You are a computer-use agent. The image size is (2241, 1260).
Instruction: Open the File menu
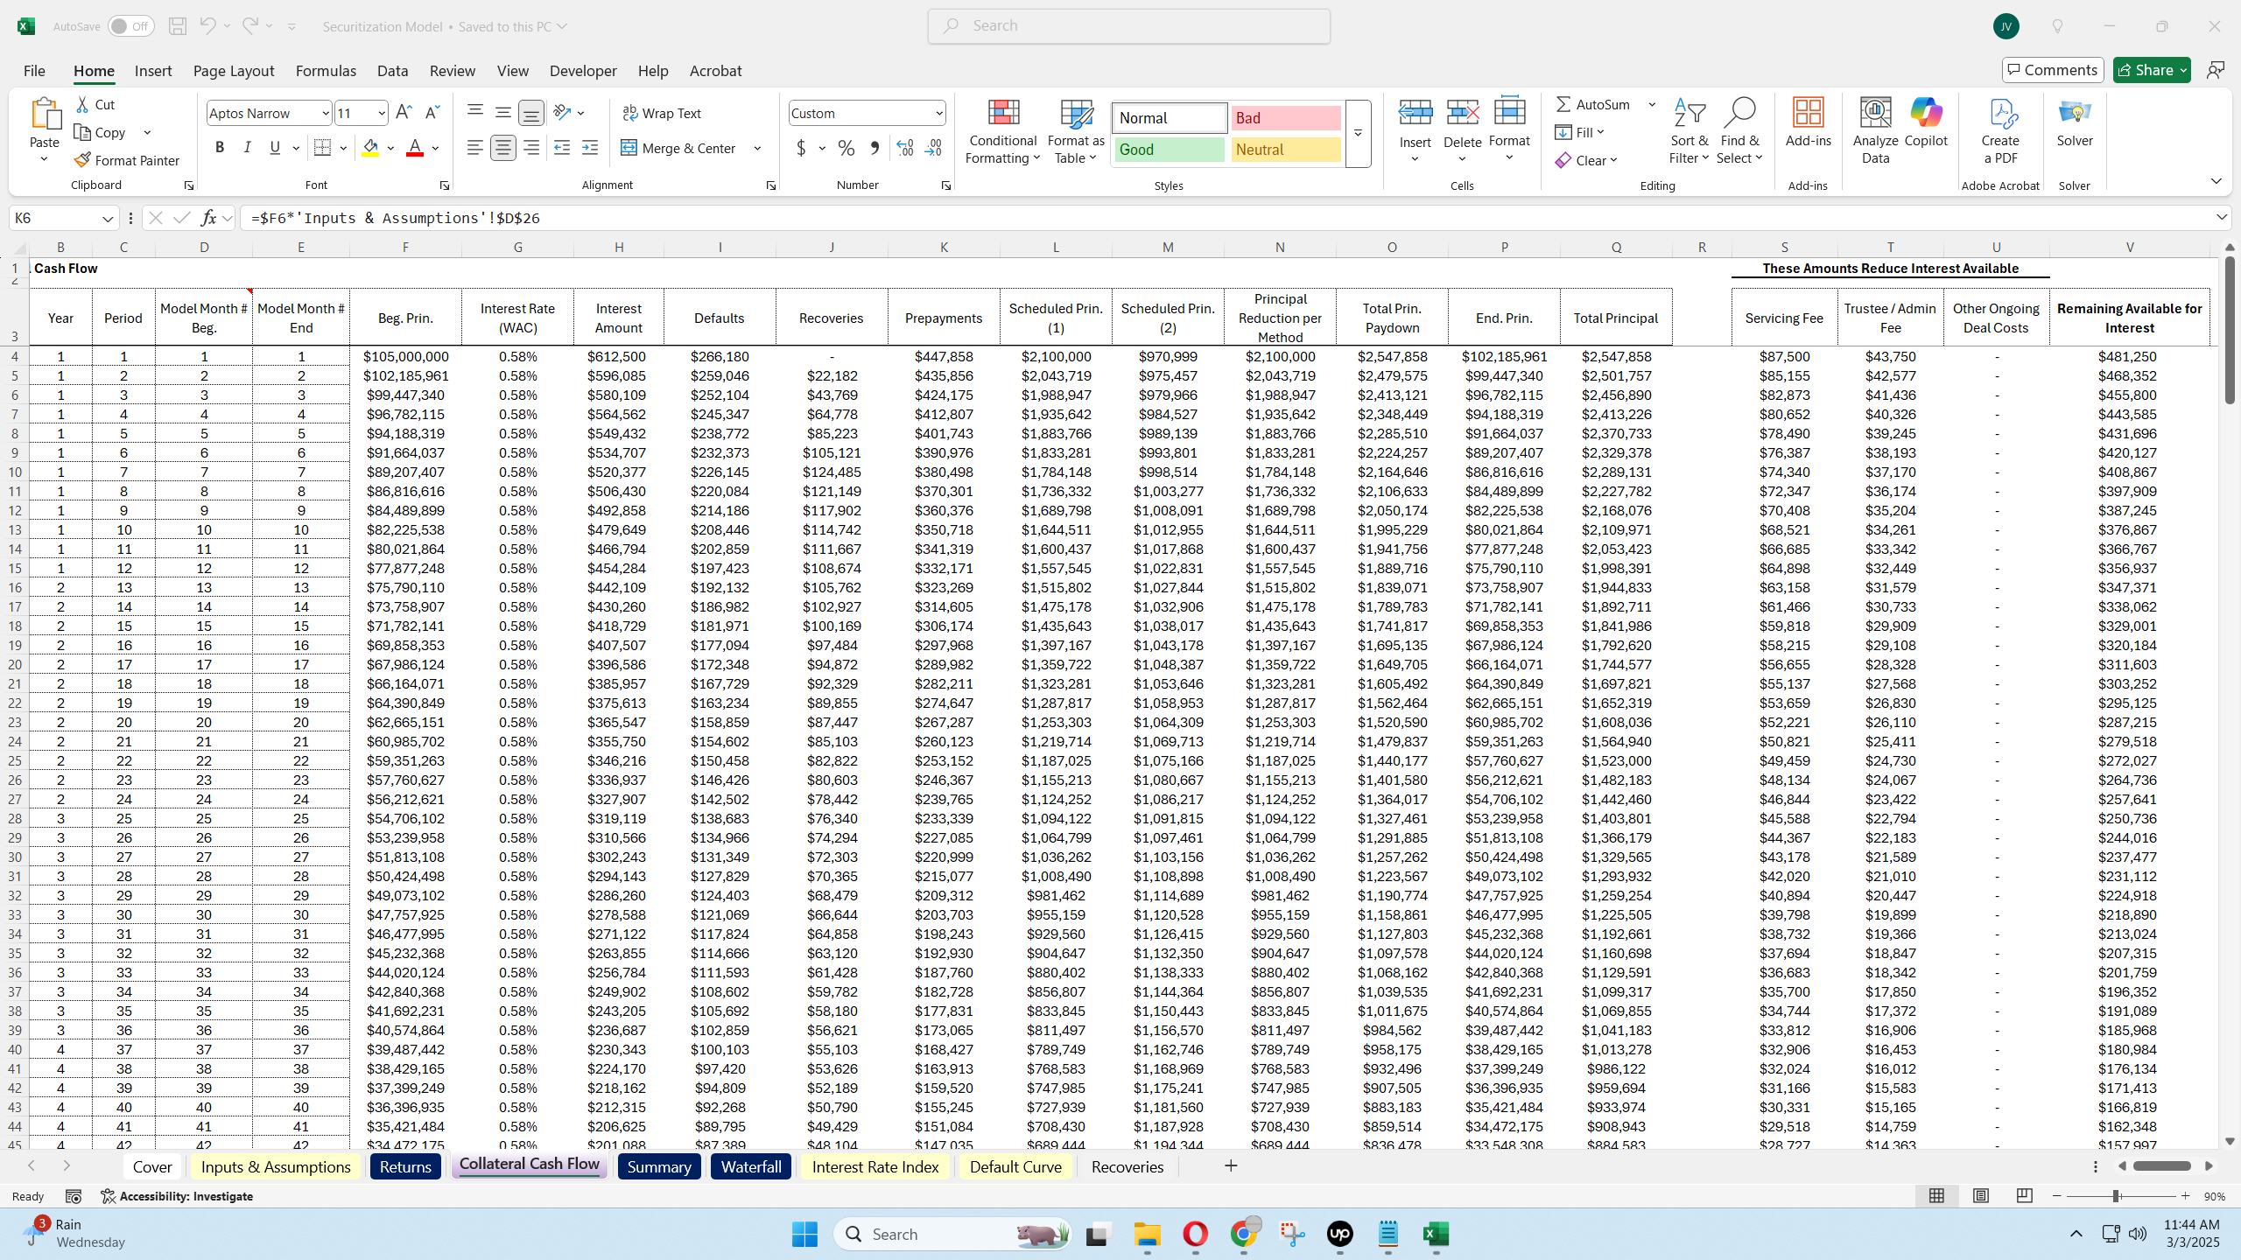pyautogui.click(x=34, y=71)
